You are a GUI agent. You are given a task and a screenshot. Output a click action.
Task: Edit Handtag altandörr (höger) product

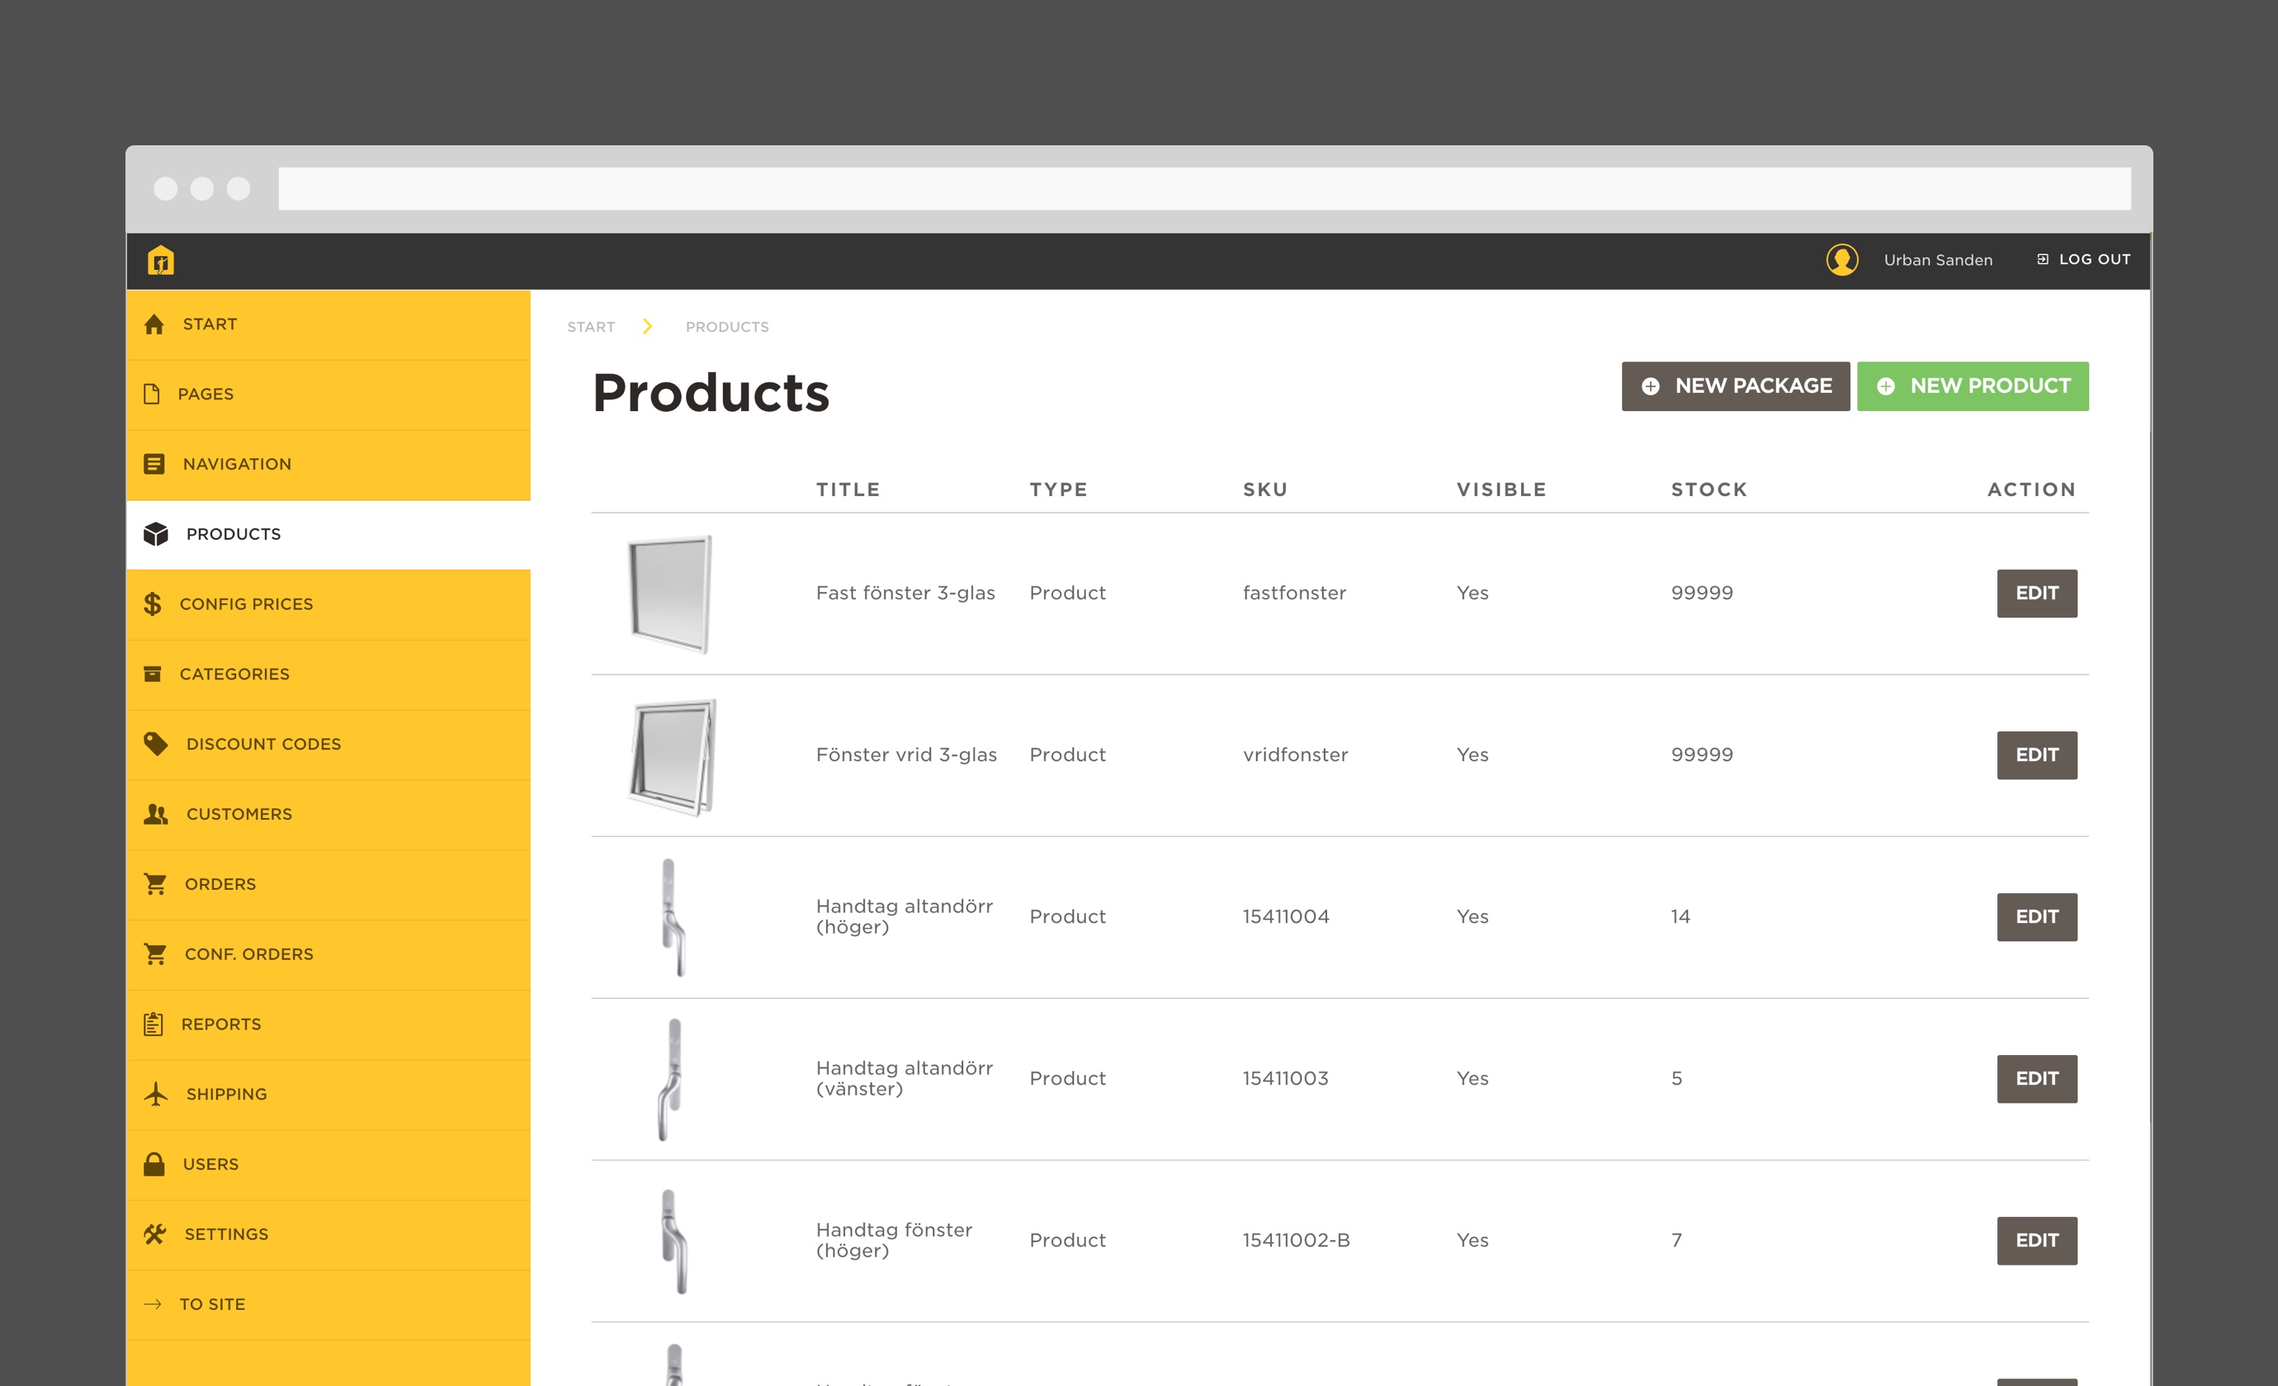coord(2037,917)
